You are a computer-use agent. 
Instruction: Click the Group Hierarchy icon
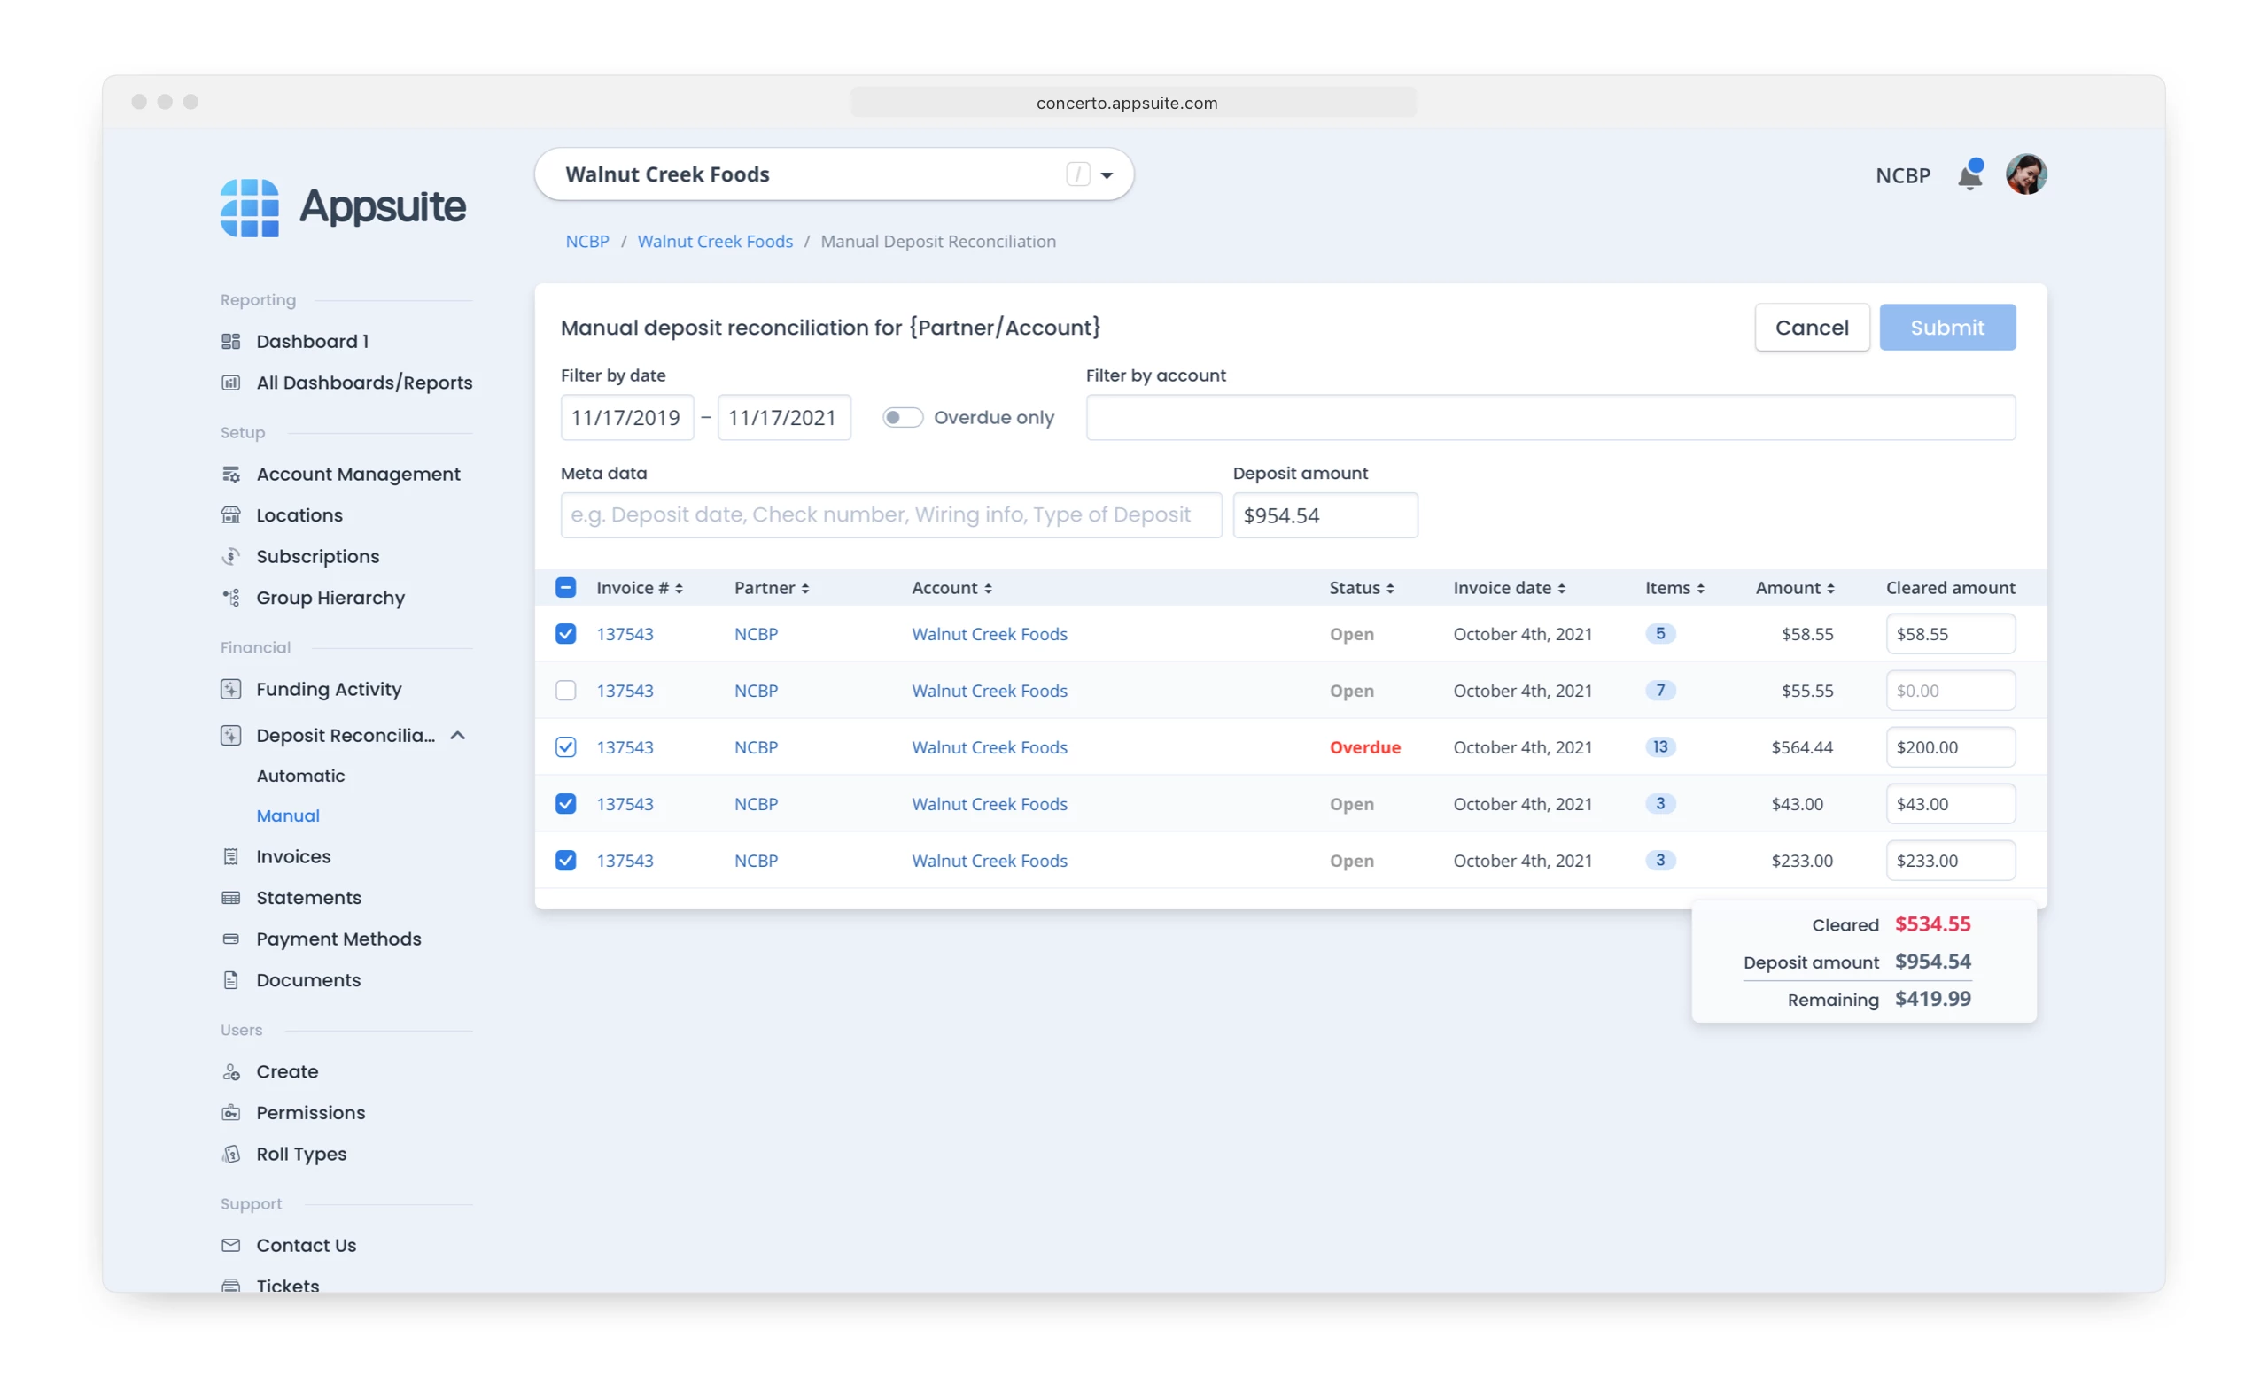231,598
